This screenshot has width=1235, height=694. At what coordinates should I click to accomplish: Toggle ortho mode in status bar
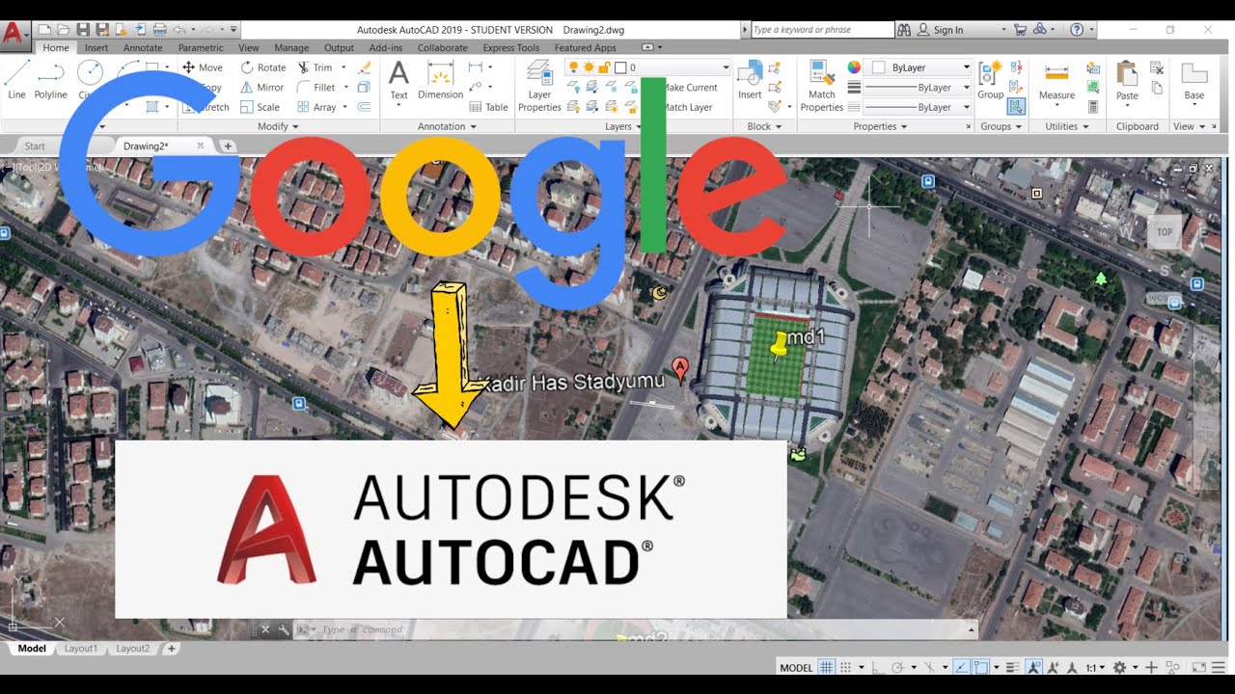pyautogui.click(x=876, y=667)
